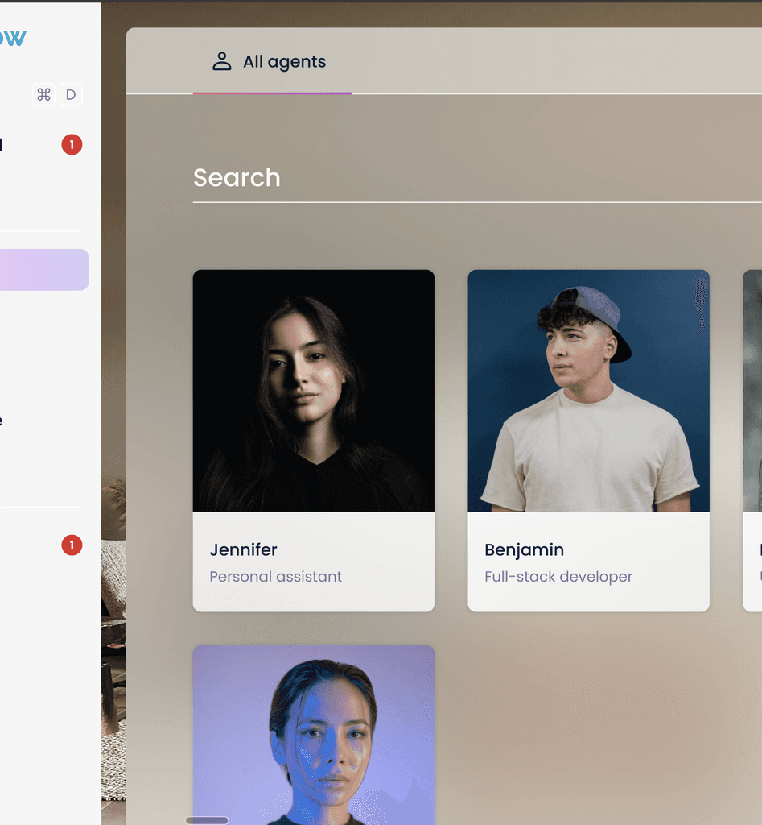Click the blue logo in sidebar corner

tap(13, 38)
